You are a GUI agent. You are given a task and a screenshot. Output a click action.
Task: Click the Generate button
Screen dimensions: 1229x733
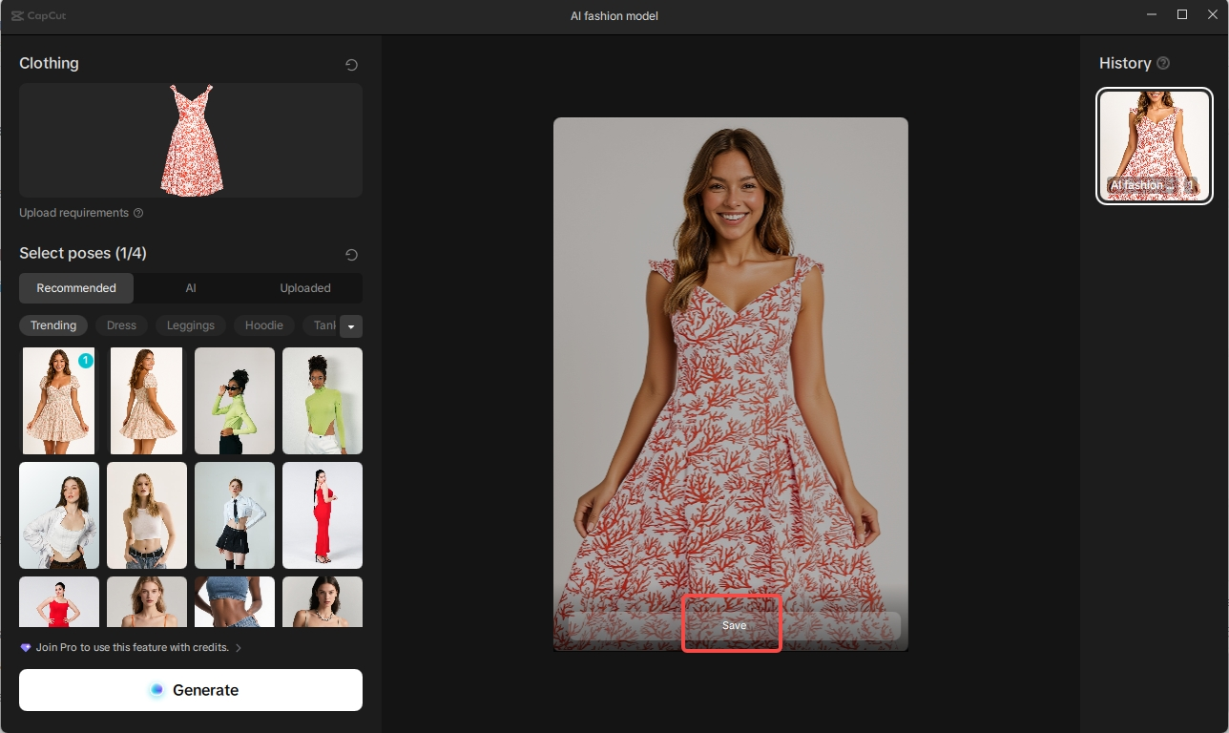click(191, 689)
